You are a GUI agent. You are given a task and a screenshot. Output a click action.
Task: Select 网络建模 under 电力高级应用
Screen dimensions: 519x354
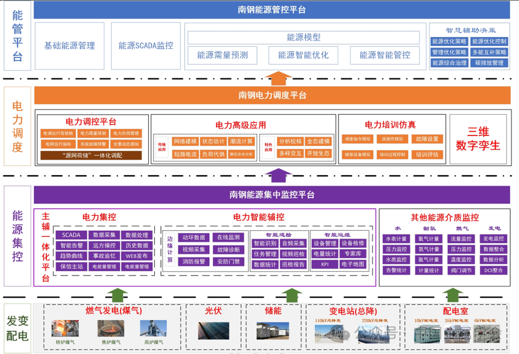[185, 142]
